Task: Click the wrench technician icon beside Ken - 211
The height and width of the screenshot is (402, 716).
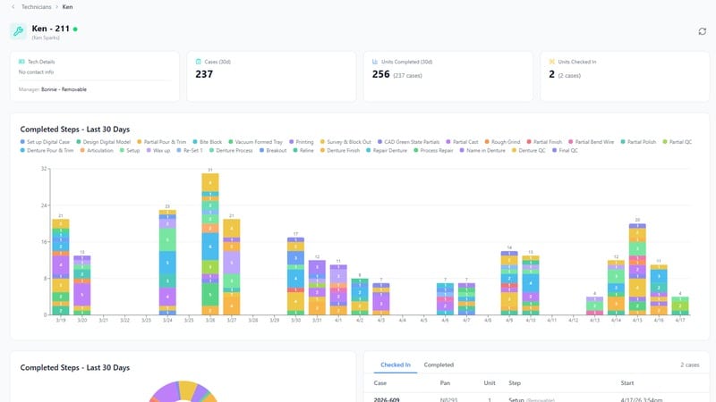Action: tap(18, 31)
